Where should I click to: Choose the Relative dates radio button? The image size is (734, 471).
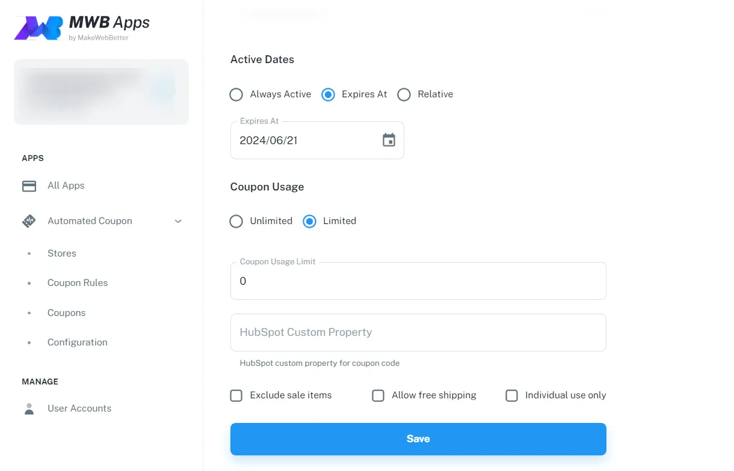coord(404,94)
